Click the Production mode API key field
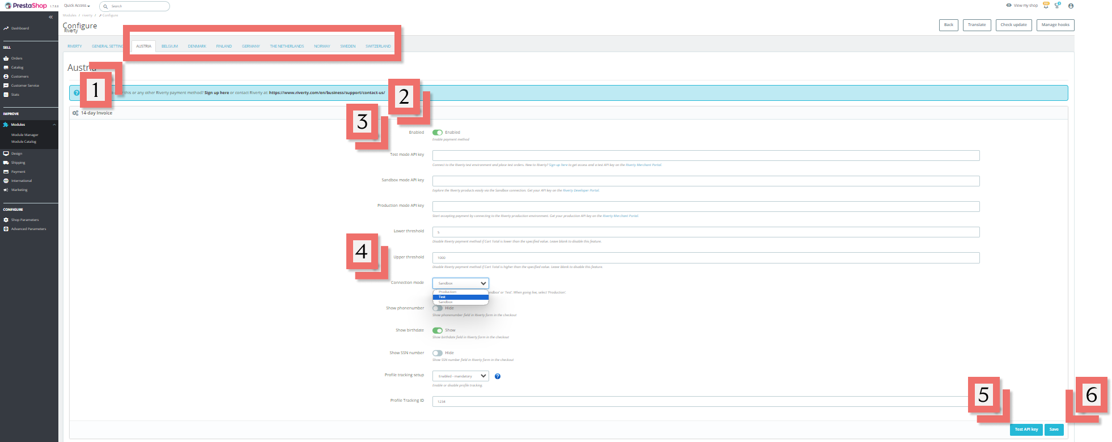 point(706,207)
